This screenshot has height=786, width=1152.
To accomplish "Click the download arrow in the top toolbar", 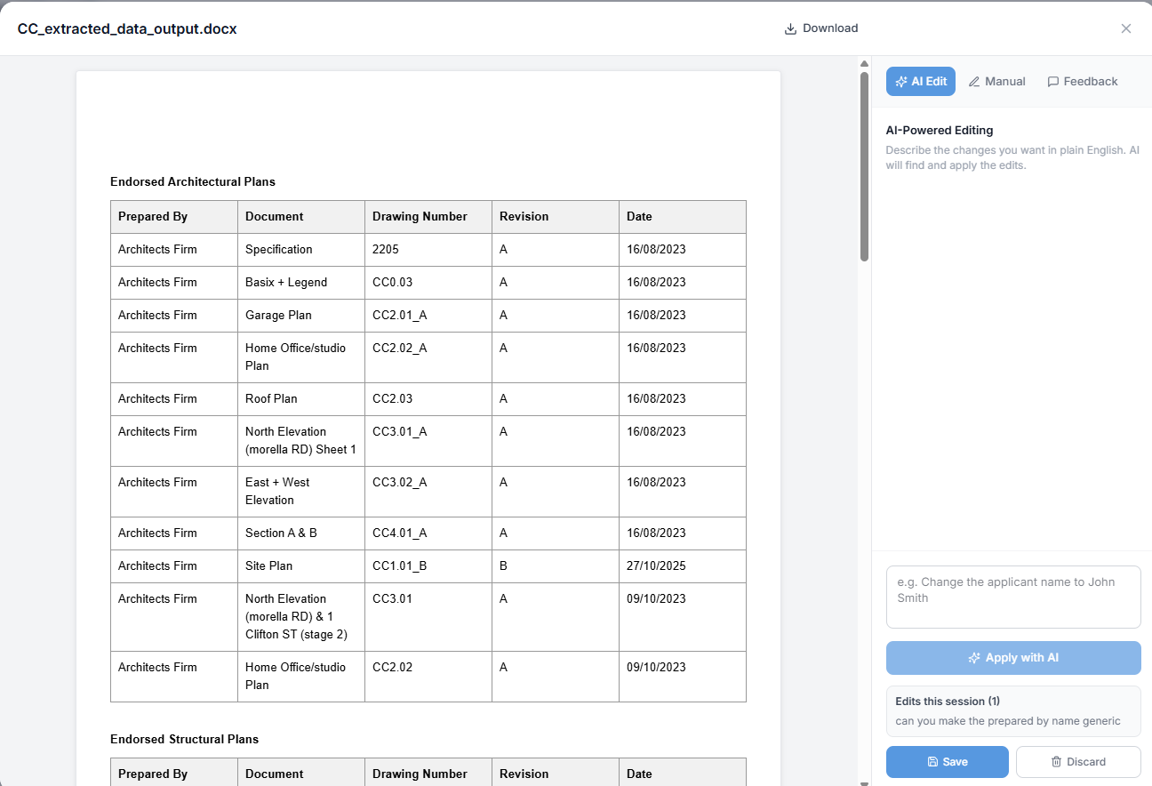I will pos(790,28).
